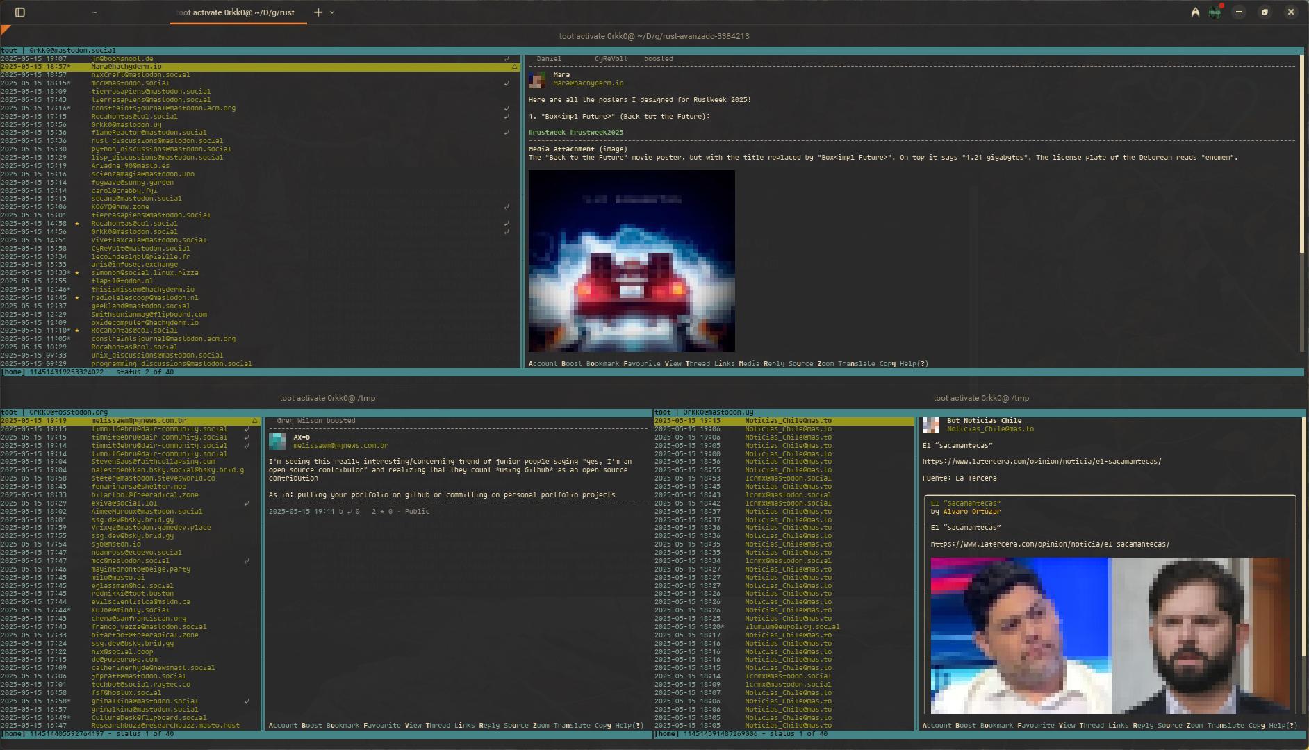Expand the new-tab dropdown chevron
1309x750 pixels.
pyautogui.click(x=332, y=12)
